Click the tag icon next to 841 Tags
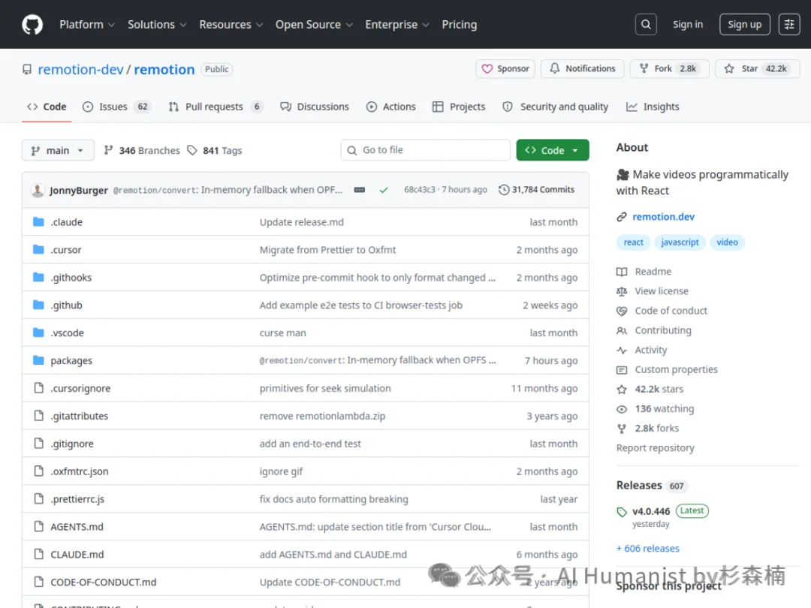811x608 pixels. (192, 150)
